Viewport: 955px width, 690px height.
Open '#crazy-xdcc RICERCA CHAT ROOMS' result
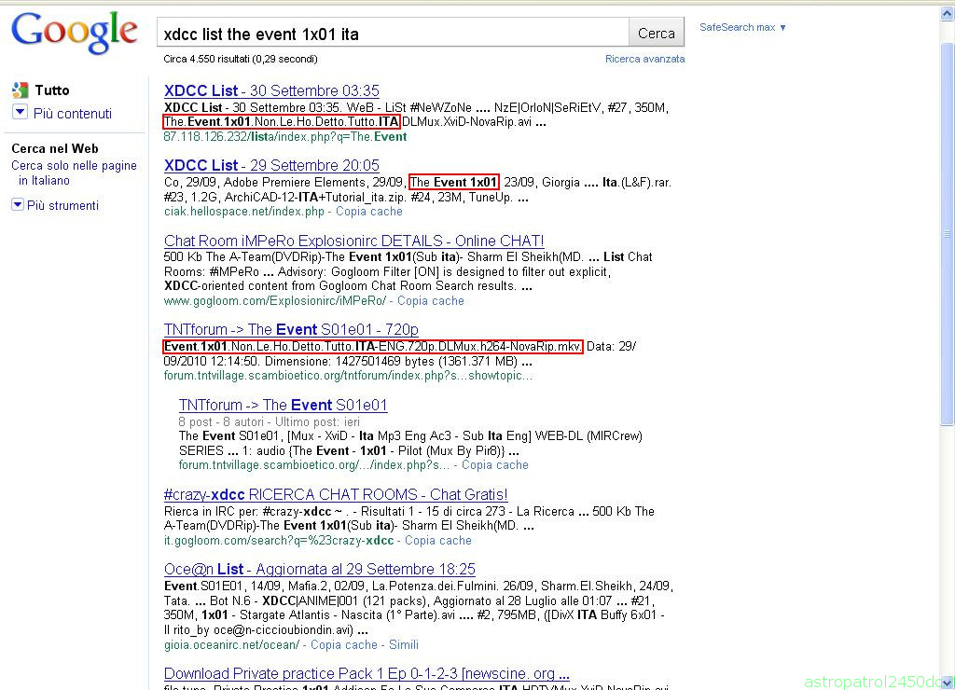(336, 494)
